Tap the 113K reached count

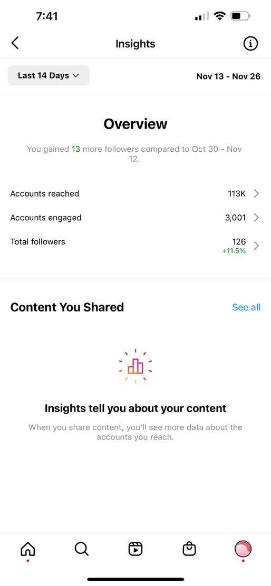(x=237, y=193)
